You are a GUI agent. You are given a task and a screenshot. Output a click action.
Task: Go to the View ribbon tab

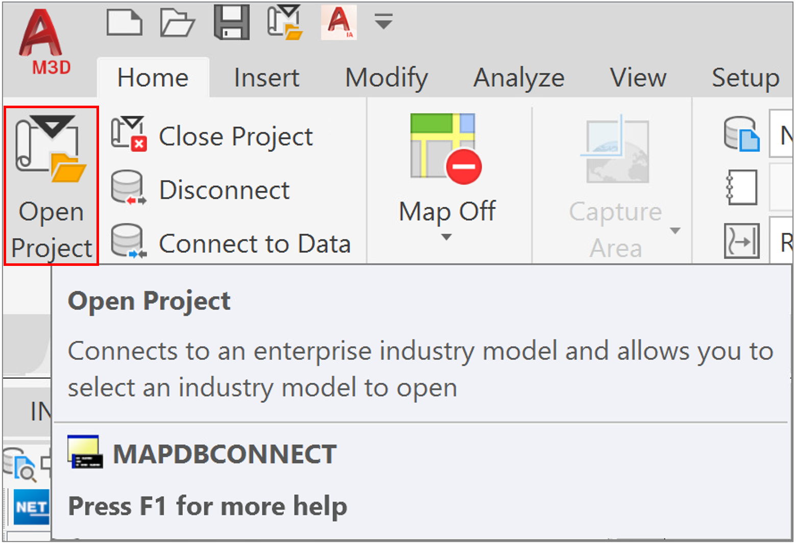click(x=638, y=78)
